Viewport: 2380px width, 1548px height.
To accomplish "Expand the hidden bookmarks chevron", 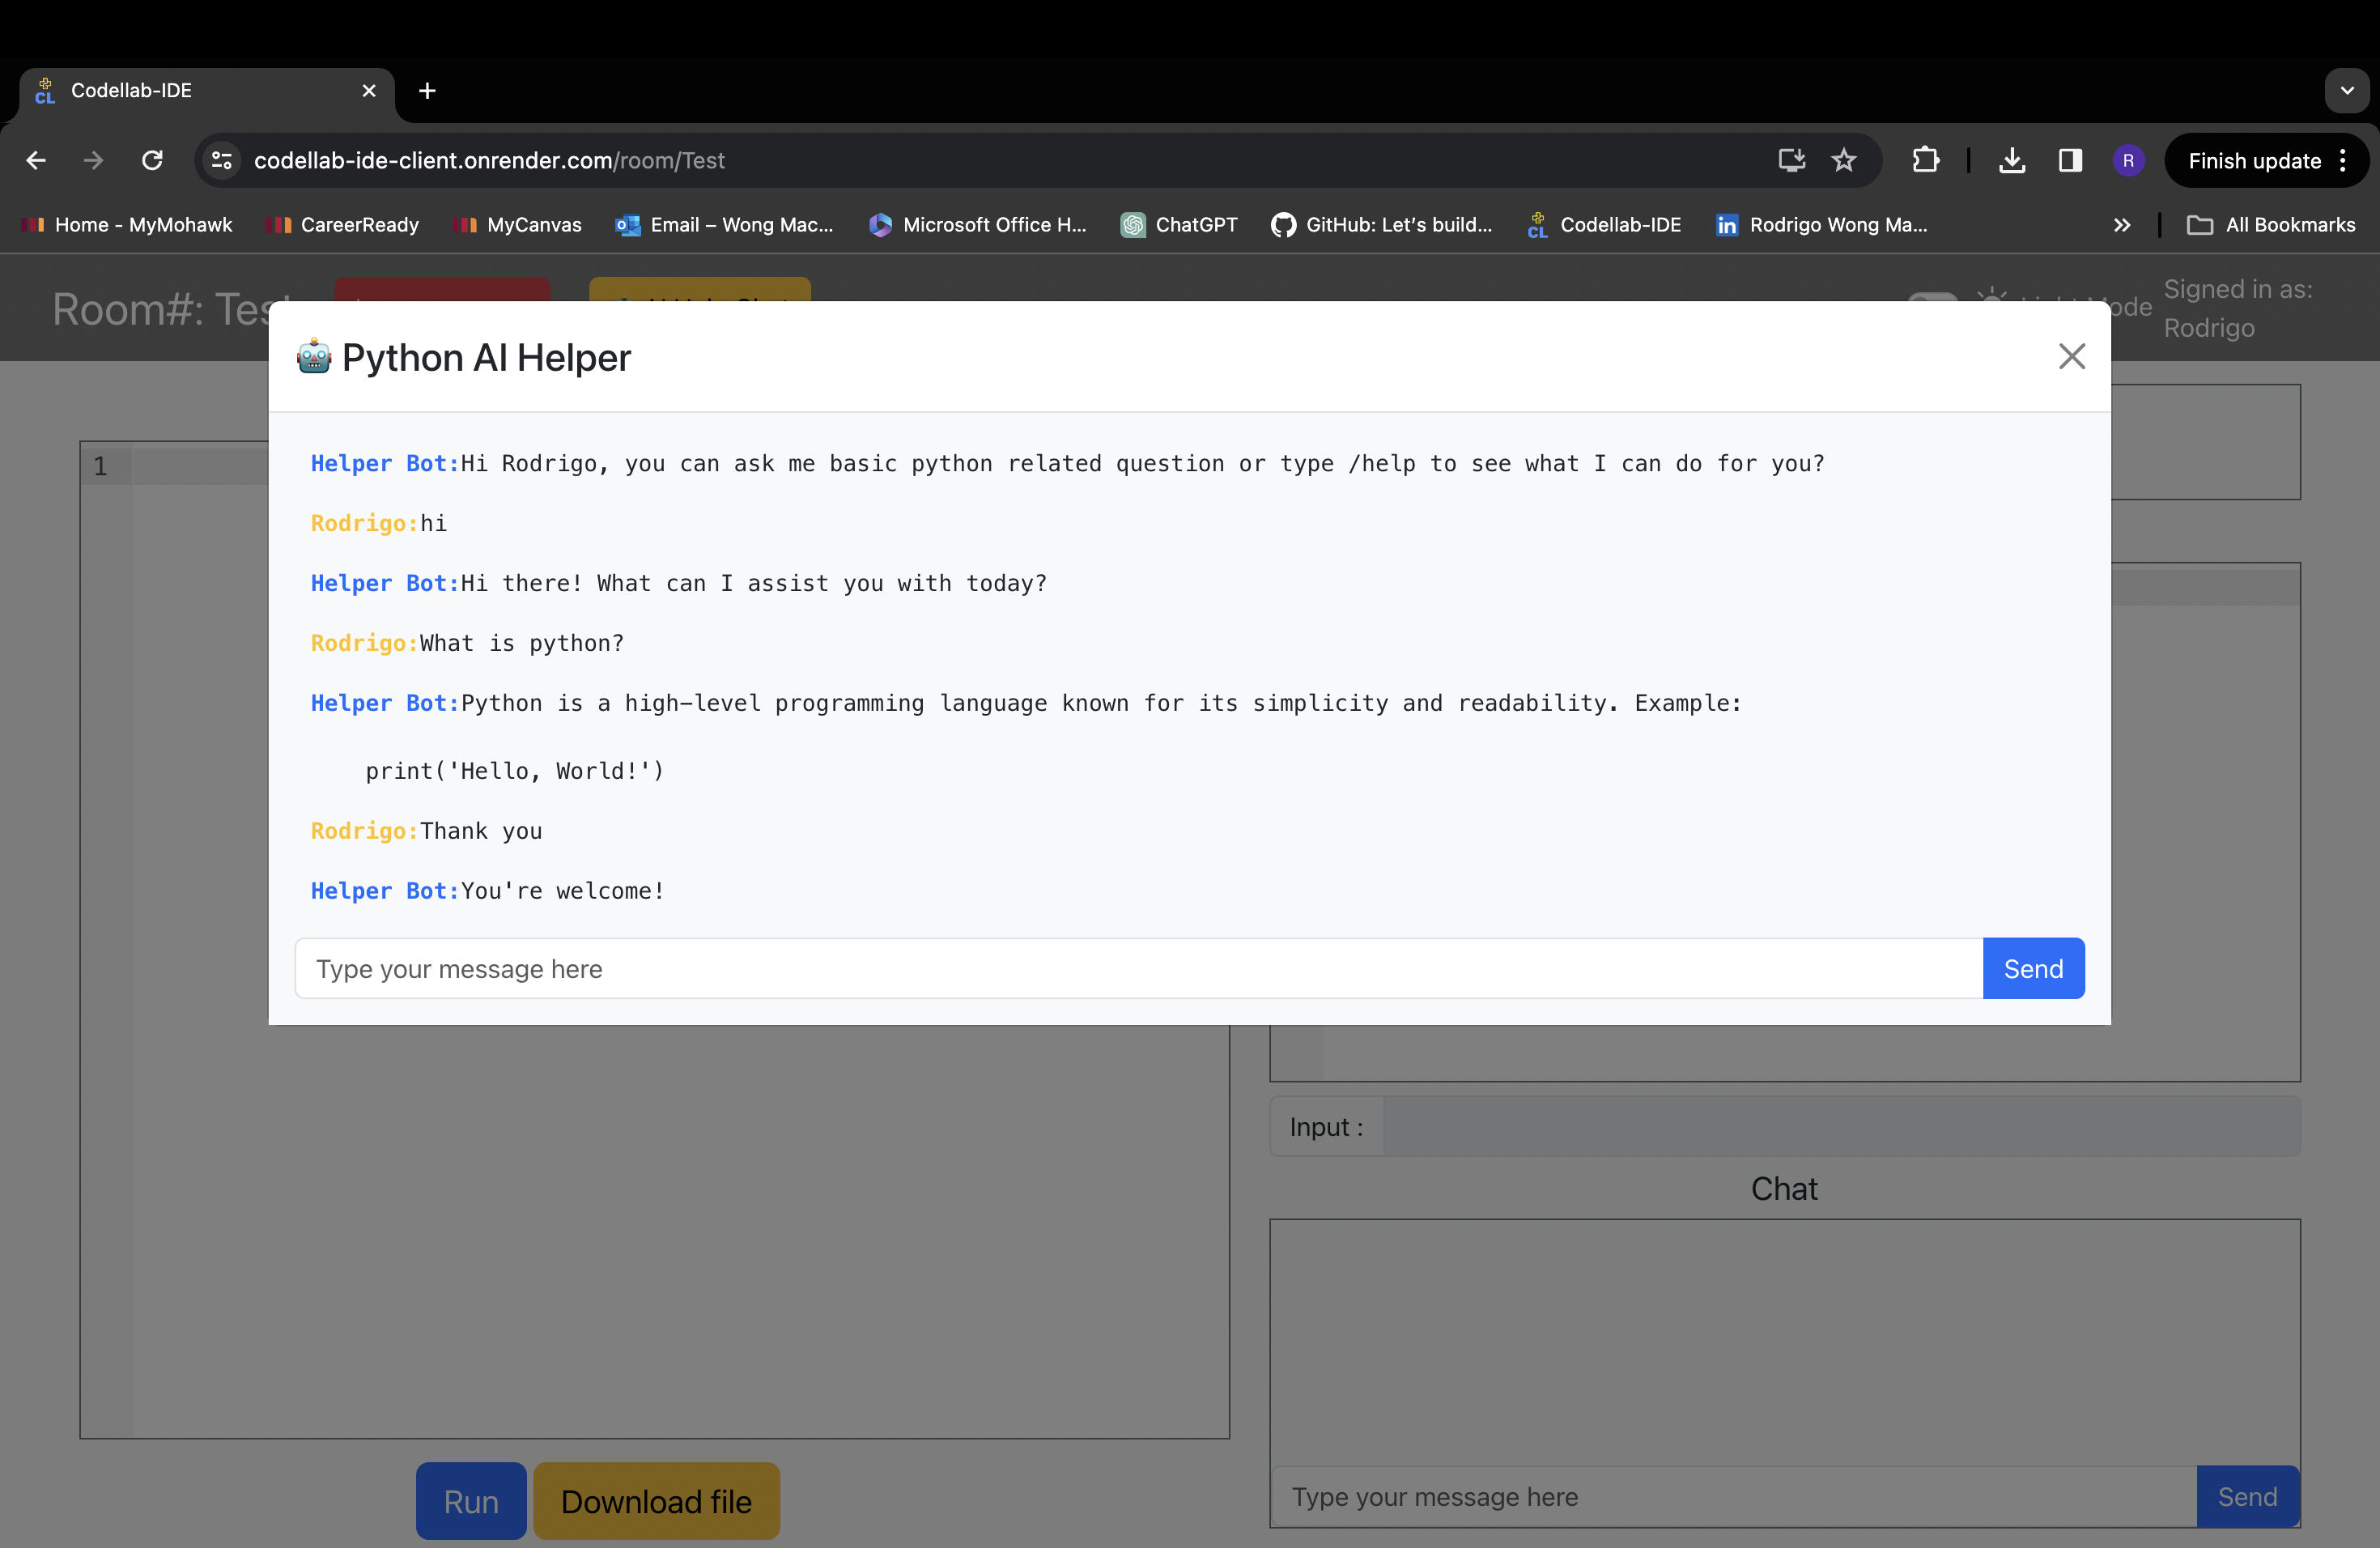I will click(2121, 225).
